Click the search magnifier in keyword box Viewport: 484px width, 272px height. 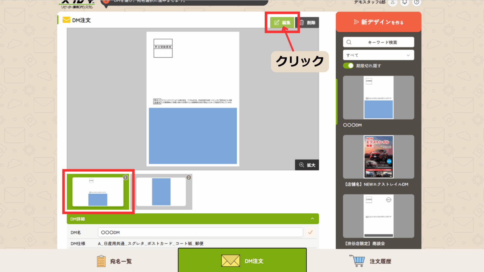pos(349,42)
